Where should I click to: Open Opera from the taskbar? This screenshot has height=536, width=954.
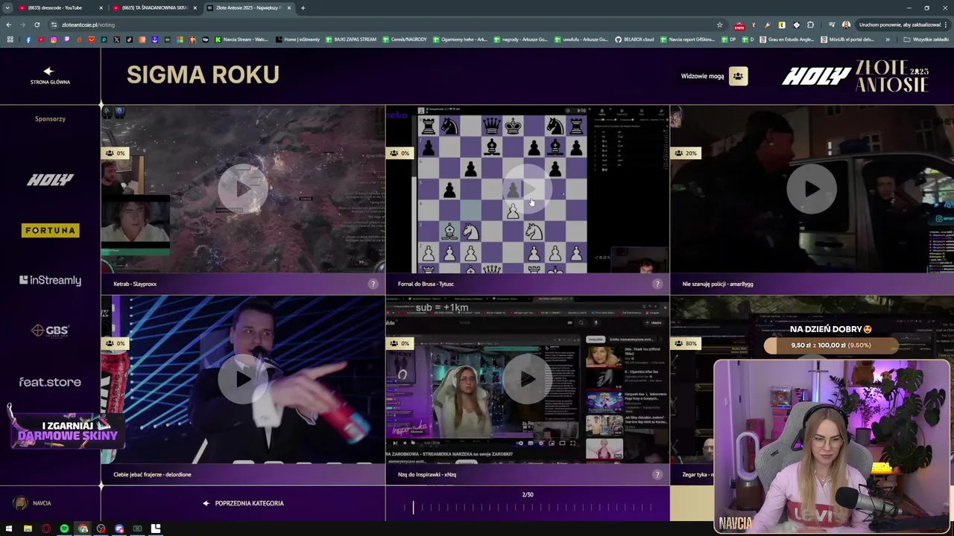pos(46,529)
